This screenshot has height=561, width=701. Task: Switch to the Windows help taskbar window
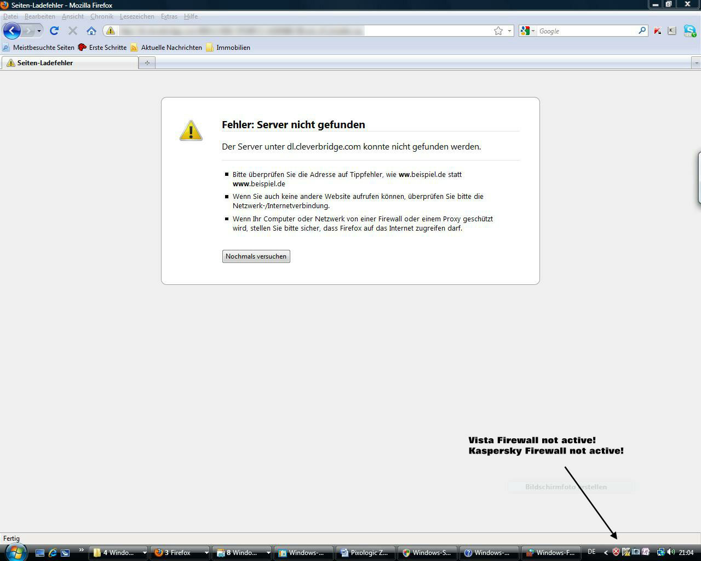coord(490,553)
